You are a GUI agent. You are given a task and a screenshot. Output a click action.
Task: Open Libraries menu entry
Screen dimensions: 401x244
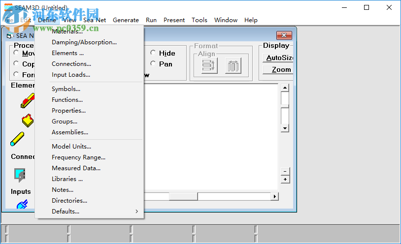tap(89, 179)
